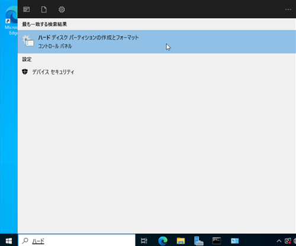
Task: Open the three-dot more options menu
Action: (288, 9)
